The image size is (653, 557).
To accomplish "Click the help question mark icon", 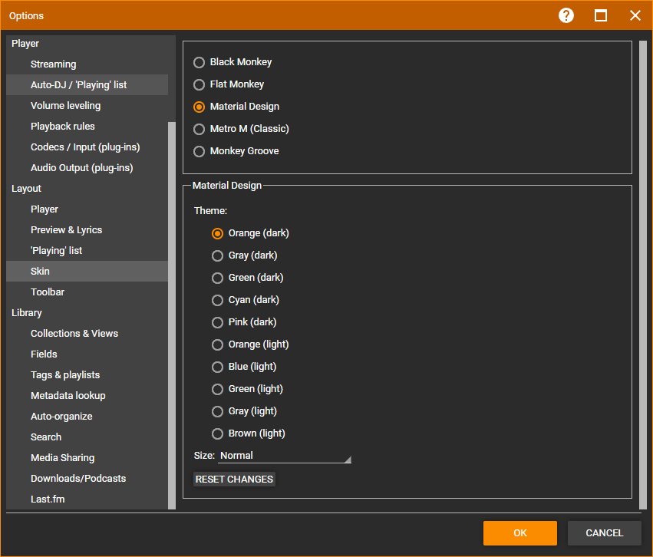I will point(566,15).
